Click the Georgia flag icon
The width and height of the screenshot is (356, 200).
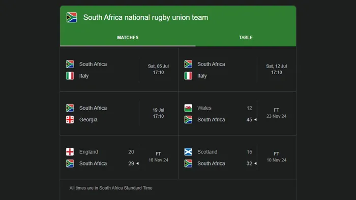[70, 120]
